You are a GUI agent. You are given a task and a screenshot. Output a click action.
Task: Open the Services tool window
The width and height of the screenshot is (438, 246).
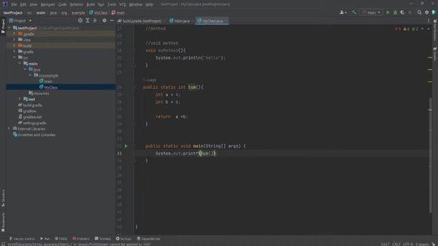point(123,238)
